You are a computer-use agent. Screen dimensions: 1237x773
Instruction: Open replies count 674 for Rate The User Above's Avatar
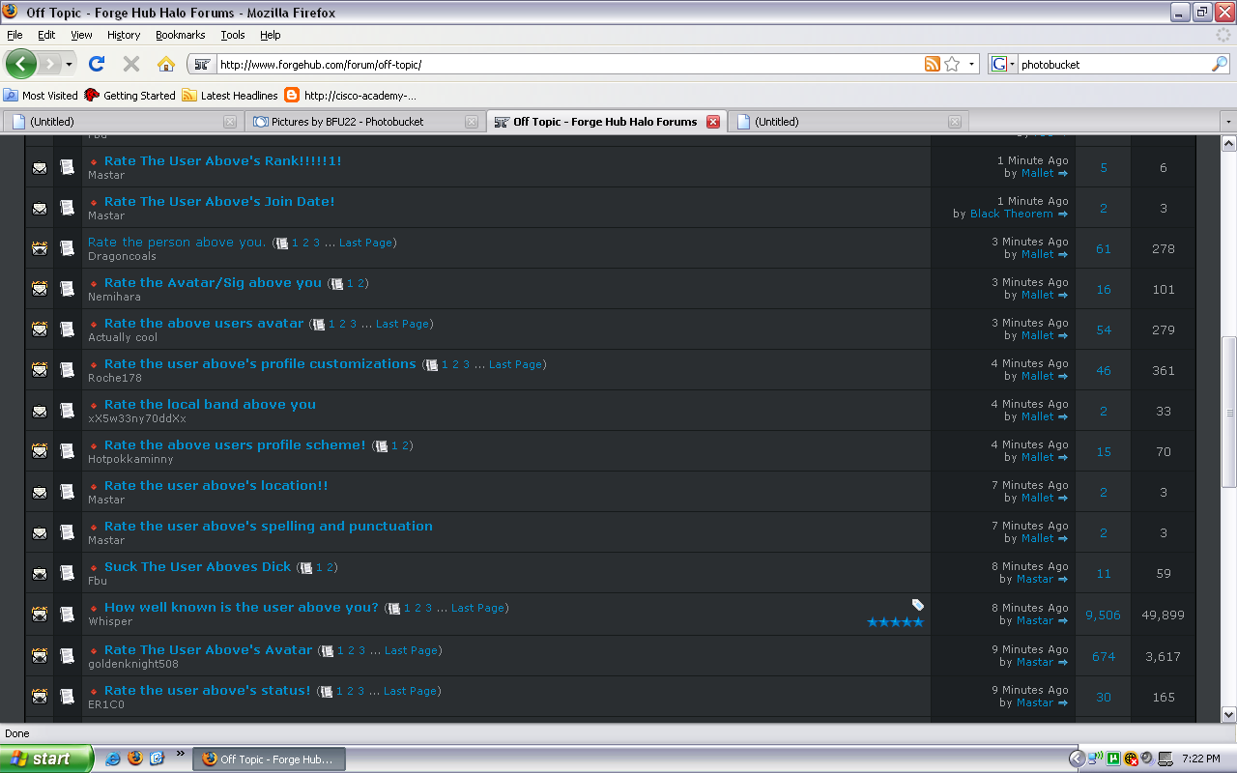coord(1104,656)
